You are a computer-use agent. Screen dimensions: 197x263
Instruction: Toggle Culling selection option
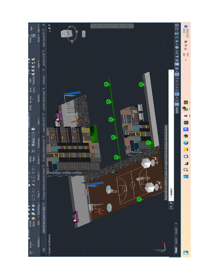30,108
